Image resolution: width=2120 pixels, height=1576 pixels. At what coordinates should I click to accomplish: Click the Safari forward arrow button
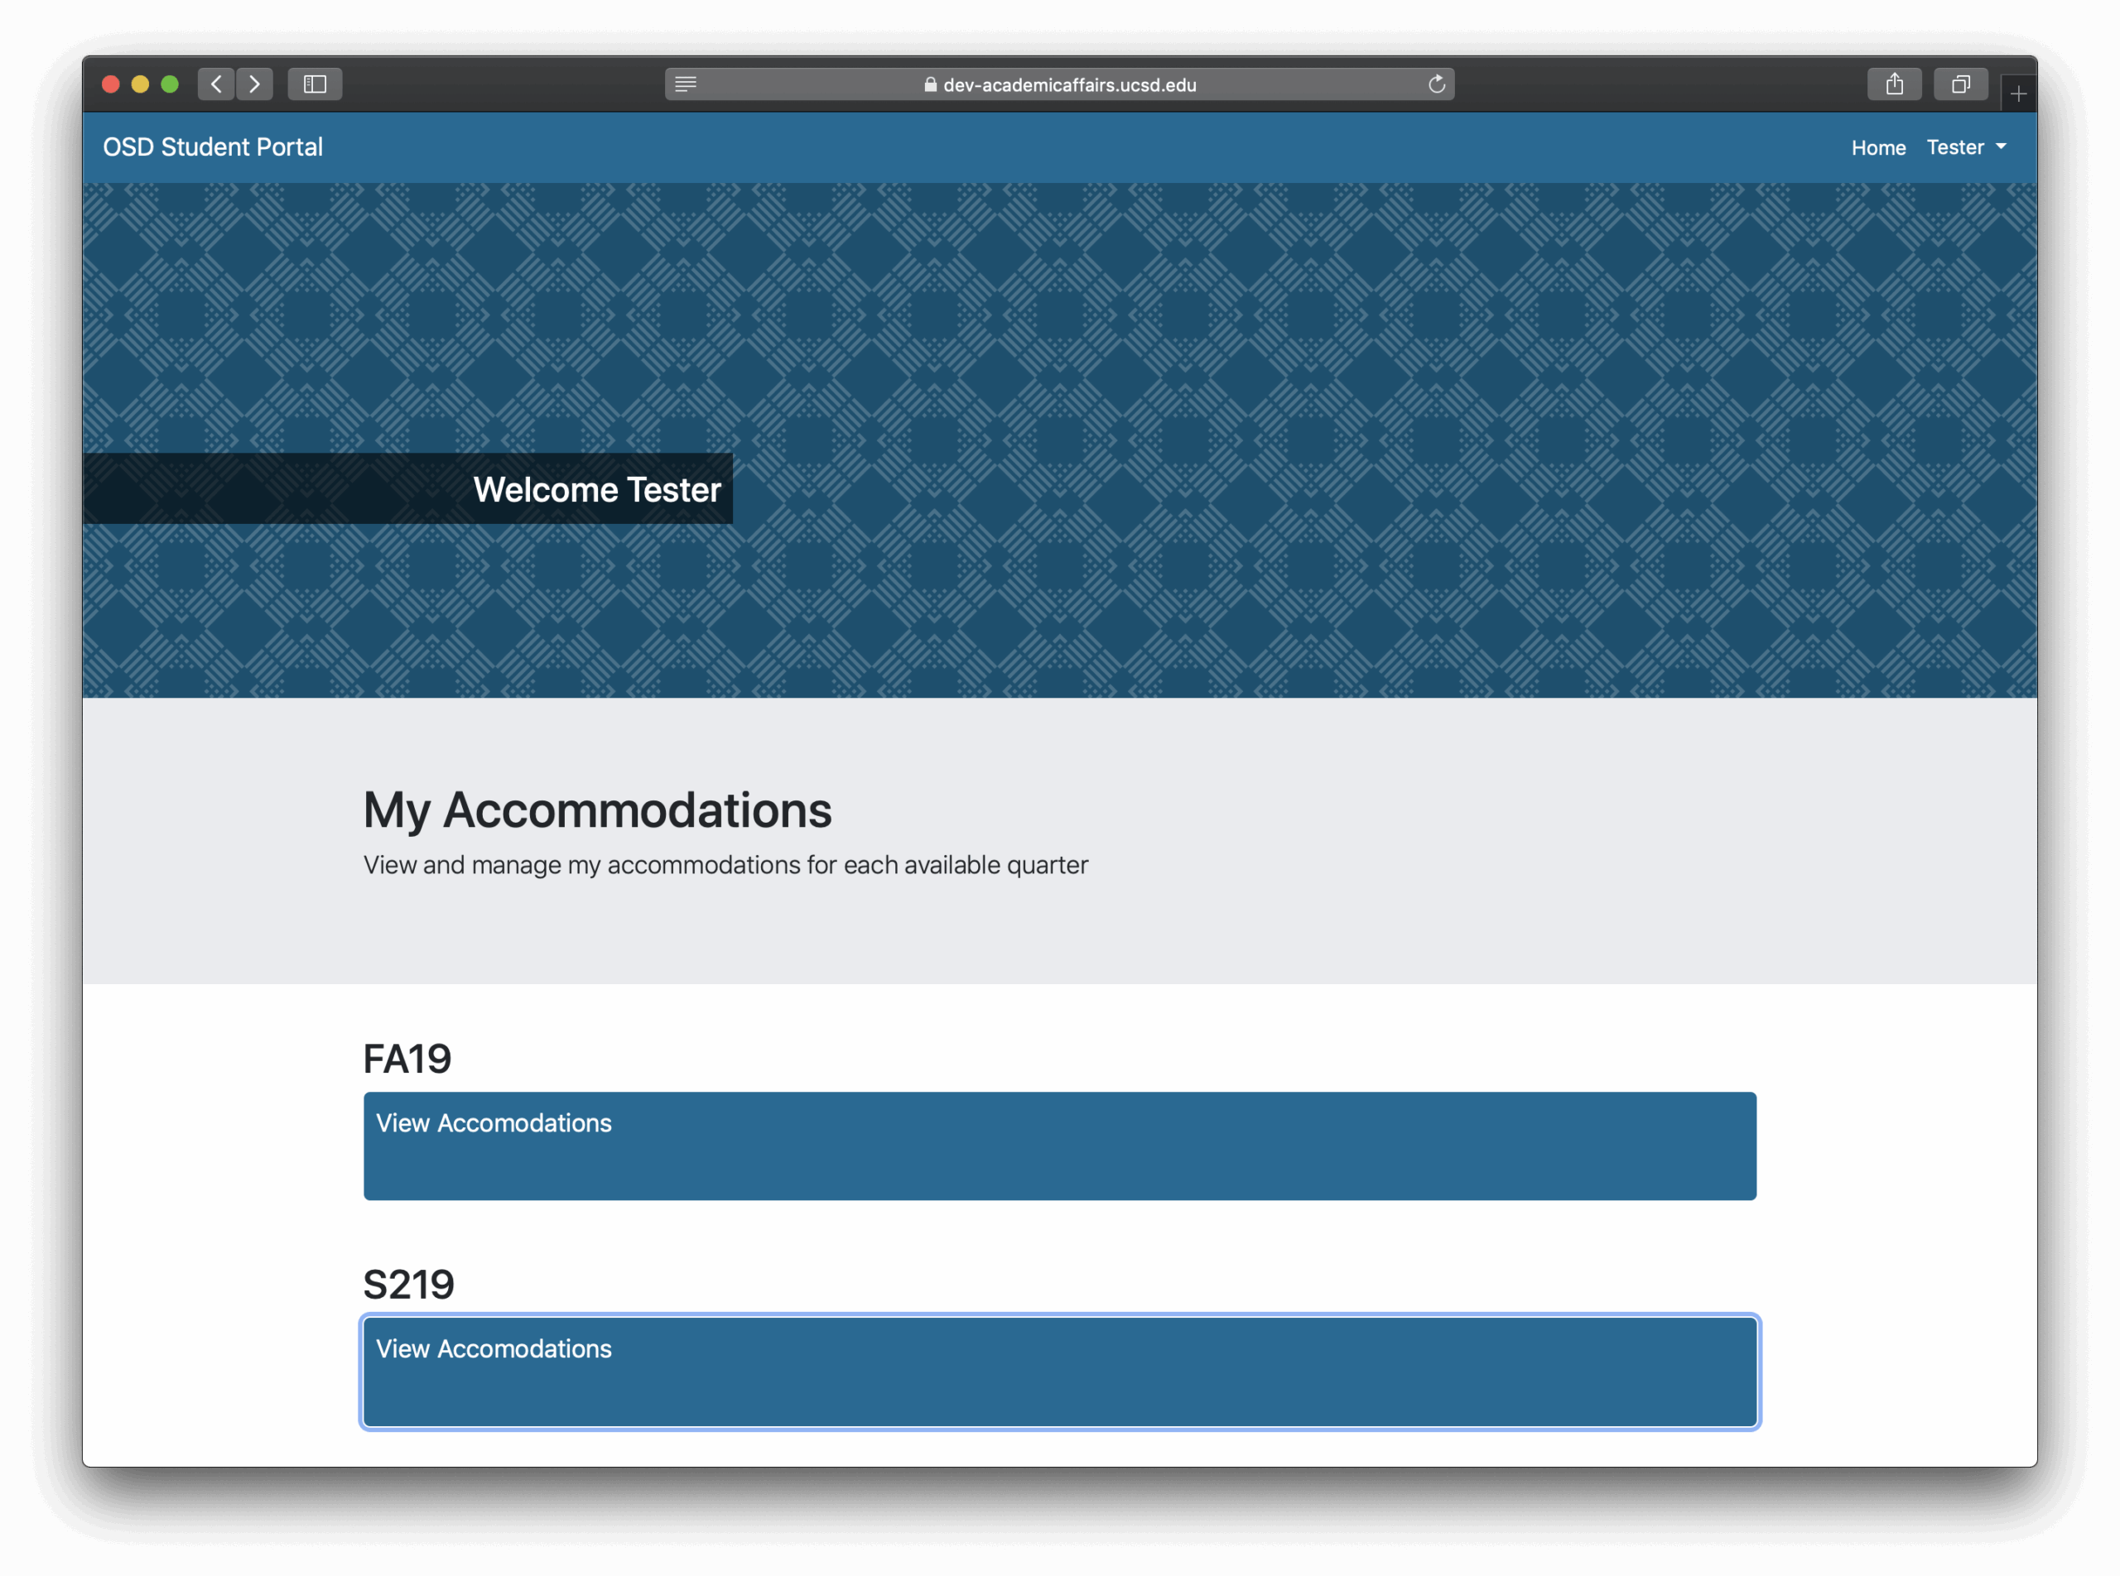(255, 84)
